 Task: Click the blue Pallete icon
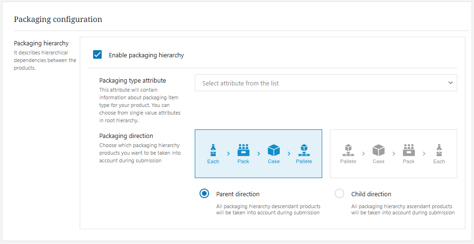[x=304, y=150]
